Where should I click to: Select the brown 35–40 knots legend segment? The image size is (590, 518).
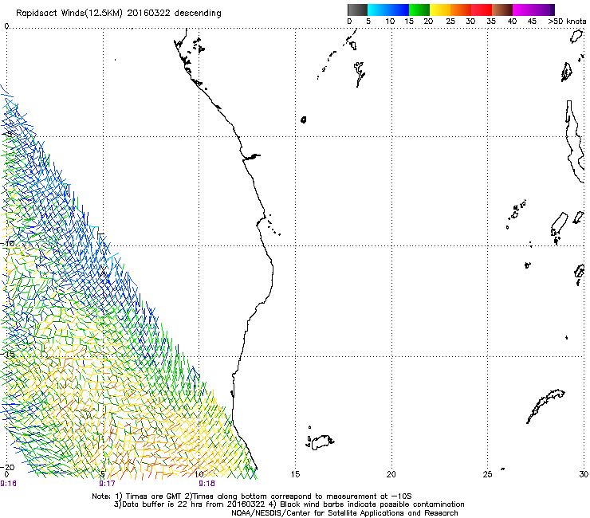click(502, 10)
